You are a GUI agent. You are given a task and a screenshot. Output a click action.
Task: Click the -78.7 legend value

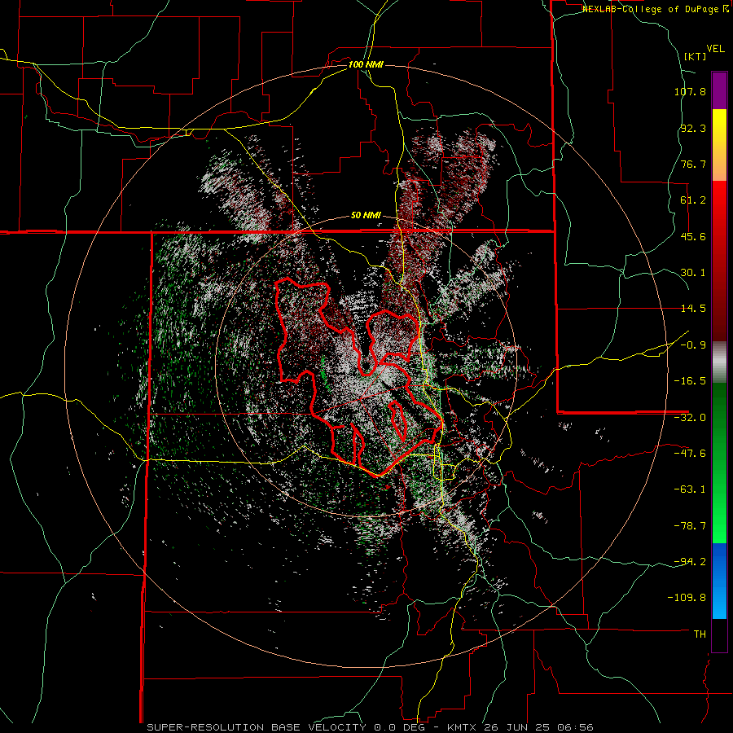click(690, 526)
